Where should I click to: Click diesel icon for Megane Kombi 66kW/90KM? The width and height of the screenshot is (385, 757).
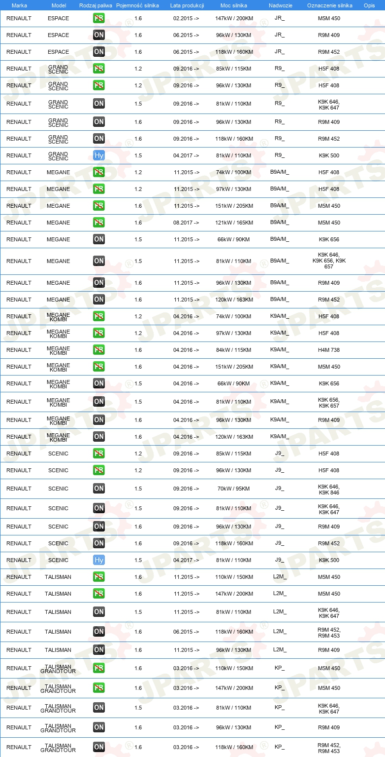point(99,383)
